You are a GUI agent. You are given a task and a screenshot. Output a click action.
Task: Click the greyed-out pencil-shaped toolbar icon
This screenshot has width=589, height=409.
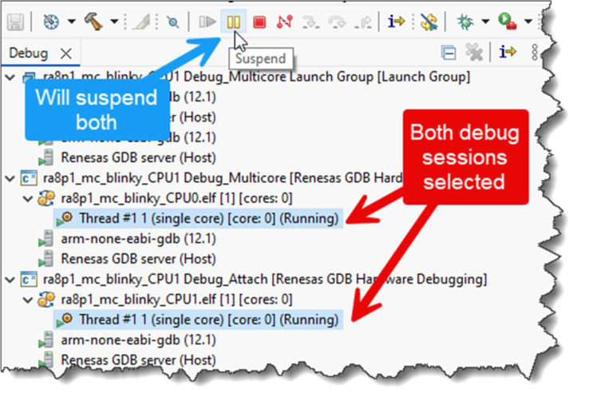click(142, 22)
